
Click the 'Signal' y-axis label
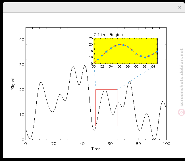pyautogui.click(x=13, y=83)
